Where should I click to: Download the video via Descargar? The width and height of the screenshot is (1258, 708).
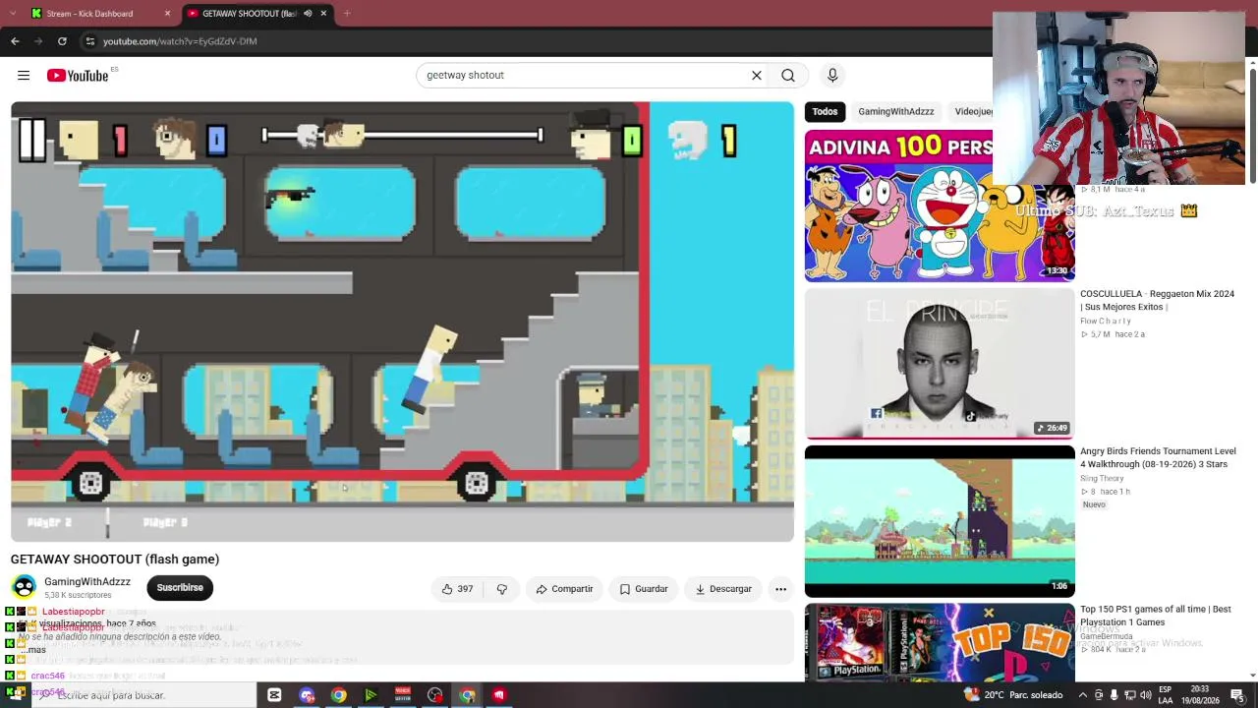point(723,589)
